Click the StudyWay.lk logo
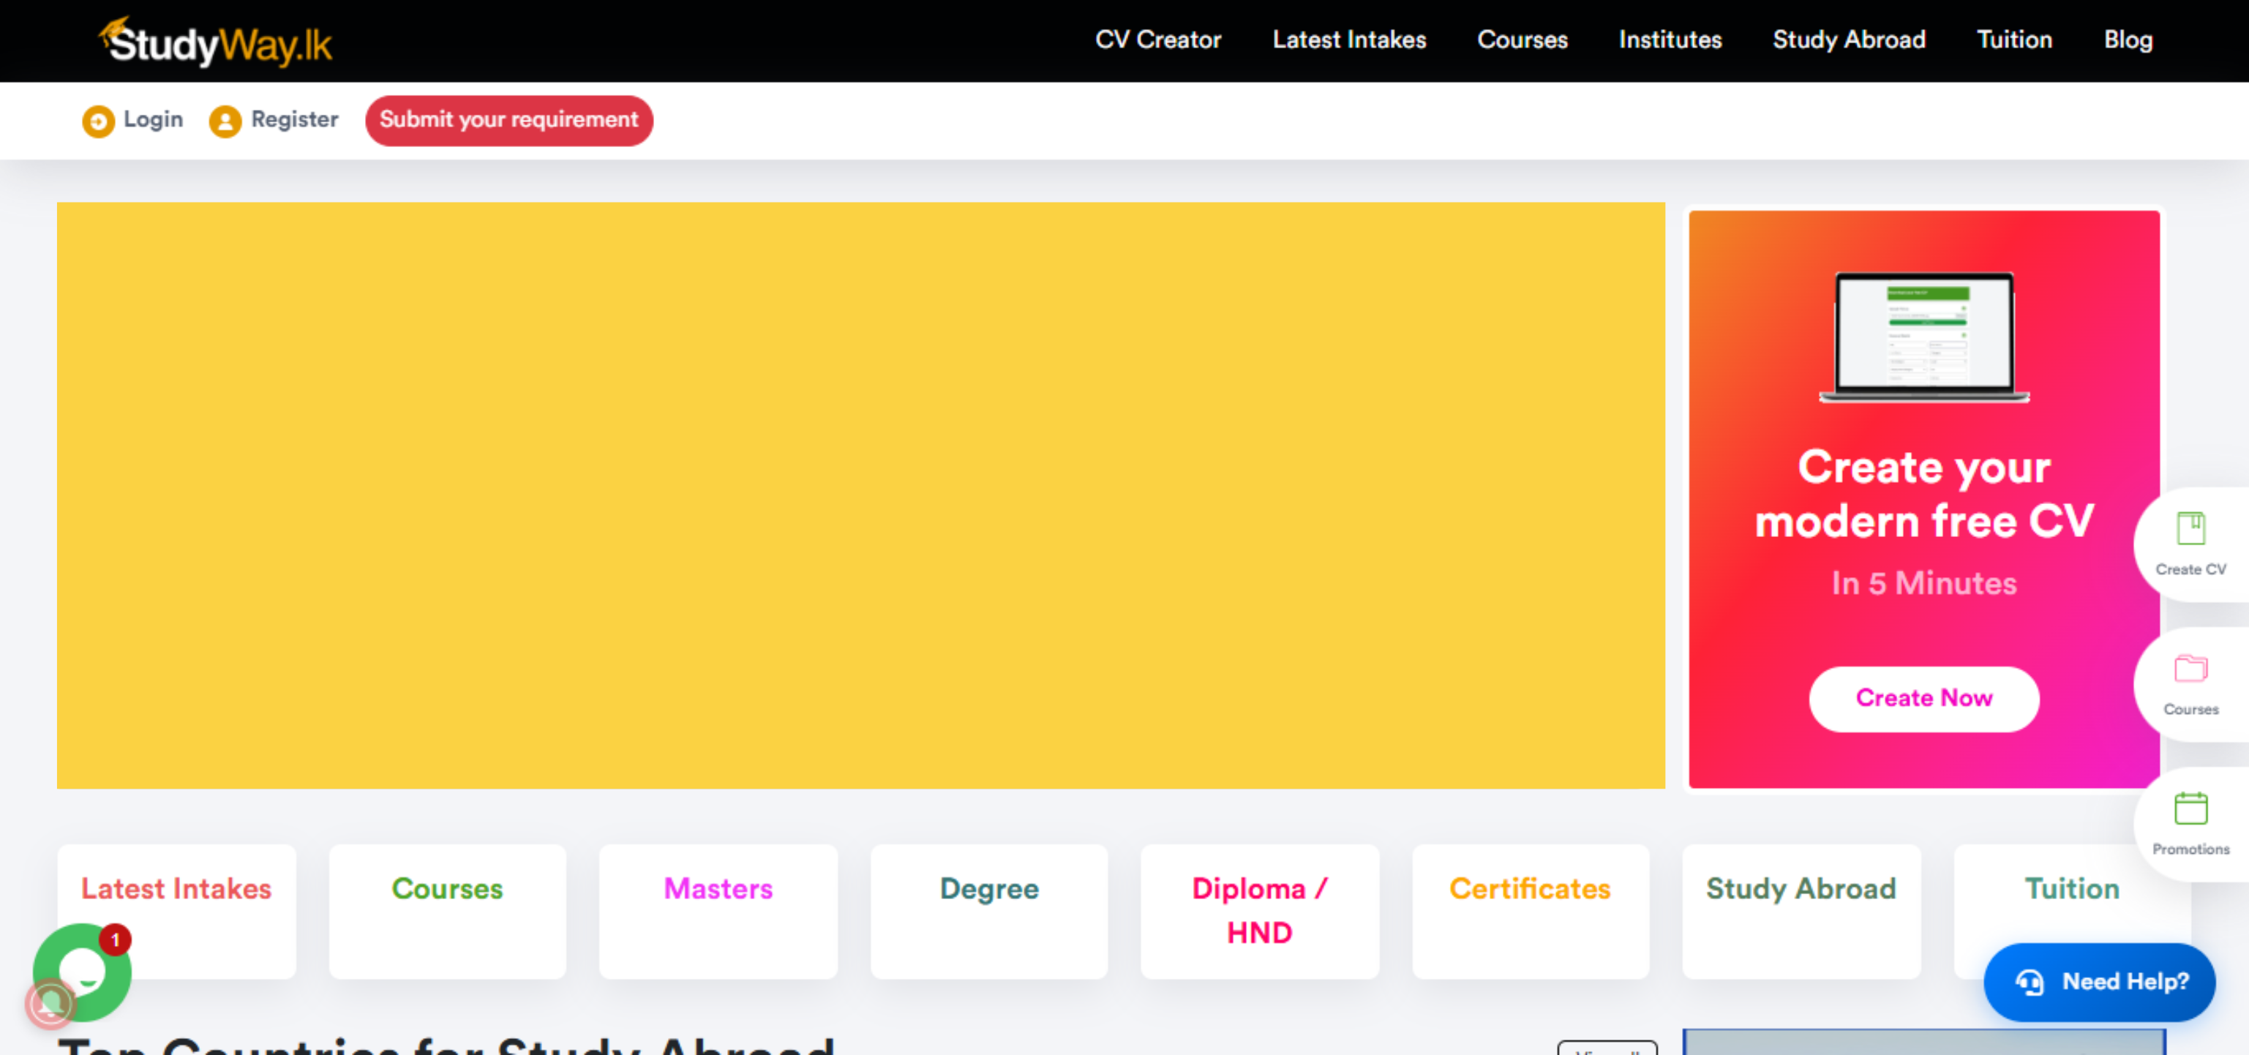 [216, 42]
